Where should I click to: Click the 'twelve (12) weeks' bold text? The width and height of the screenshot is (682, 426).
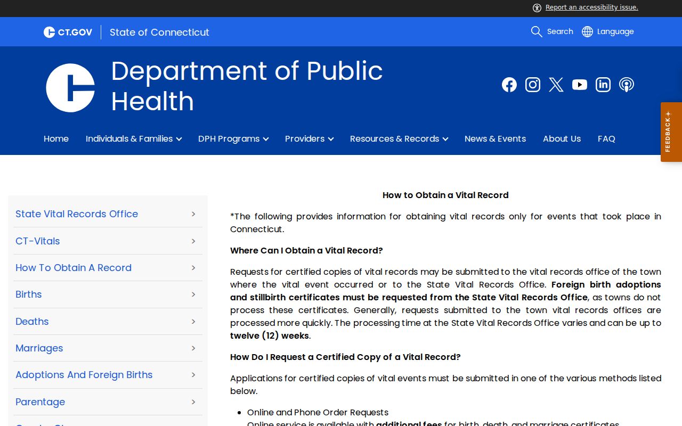(270, 336)
